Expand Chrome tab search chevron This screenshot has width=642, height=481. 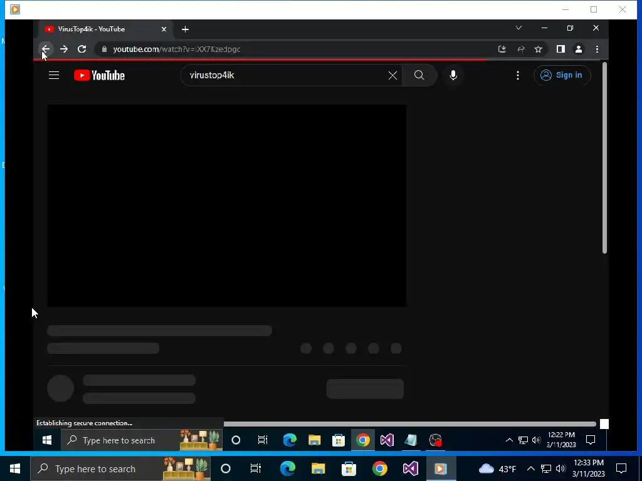(x=518, y=28)
